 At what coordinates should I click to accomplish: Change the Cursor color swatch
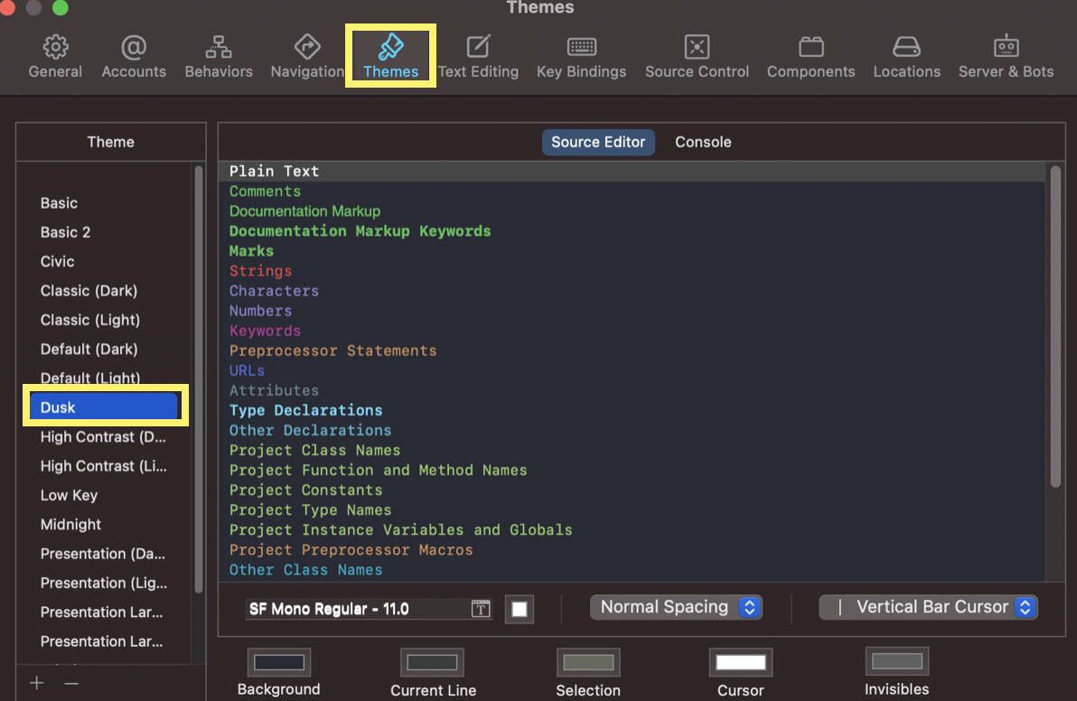click(x=741, y=662)
